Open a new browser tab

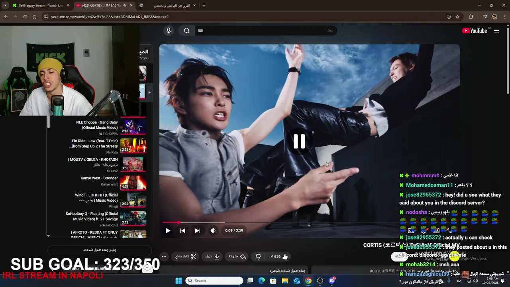pyautogui.click(x=204, y=6)
